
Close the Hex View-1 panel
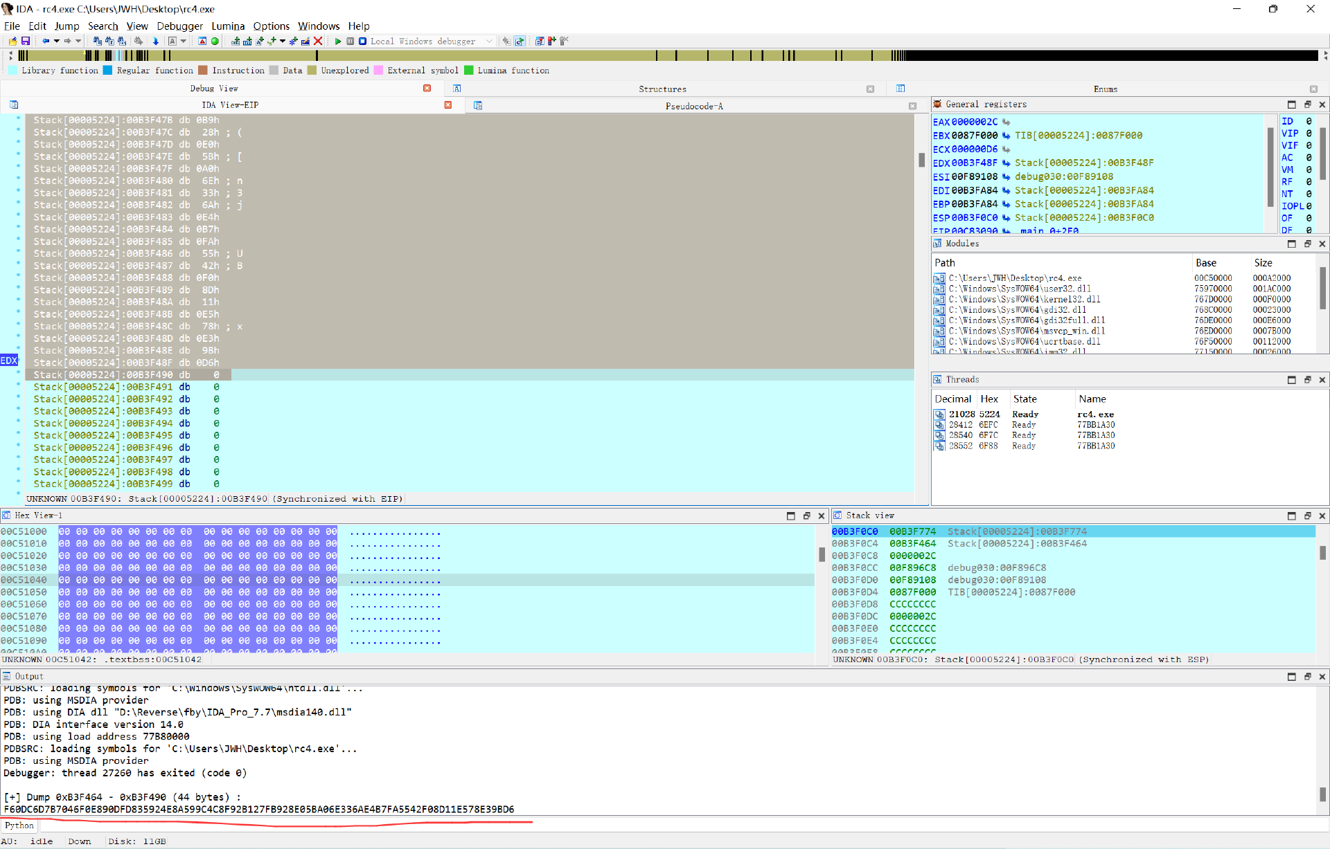[x=822, y=515]
